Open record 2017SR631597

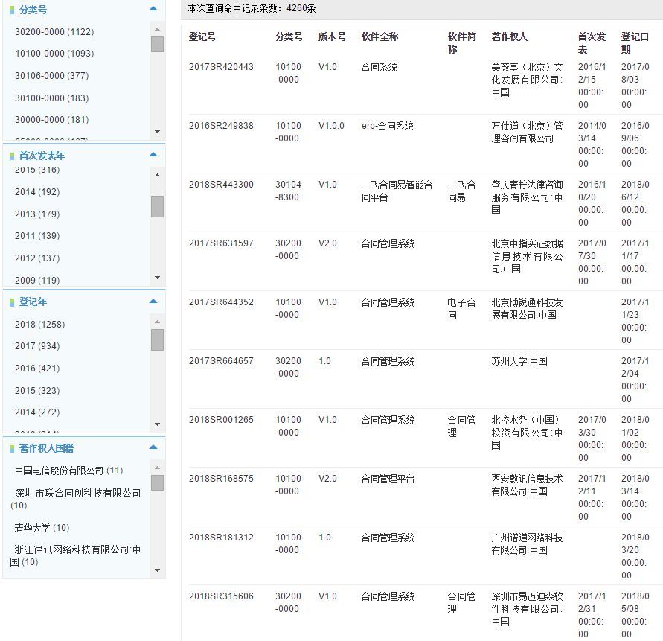(221, 243)
